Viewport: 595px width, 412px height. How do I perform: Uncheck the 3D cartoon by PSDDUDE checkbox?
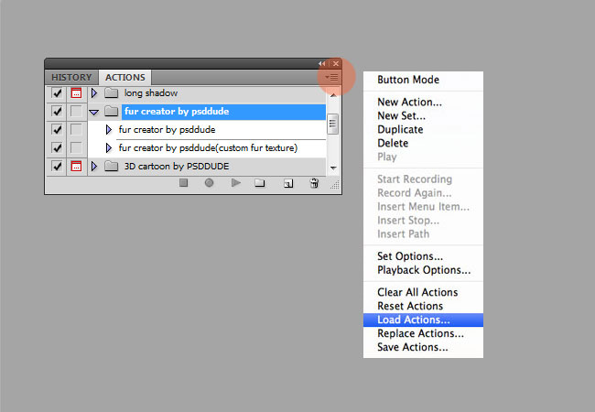[57, 166]
